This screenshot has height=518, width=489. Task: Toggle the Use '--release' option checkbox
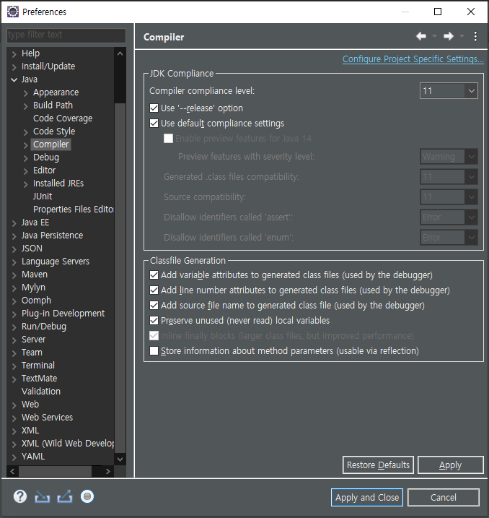(x=154, y=108)
